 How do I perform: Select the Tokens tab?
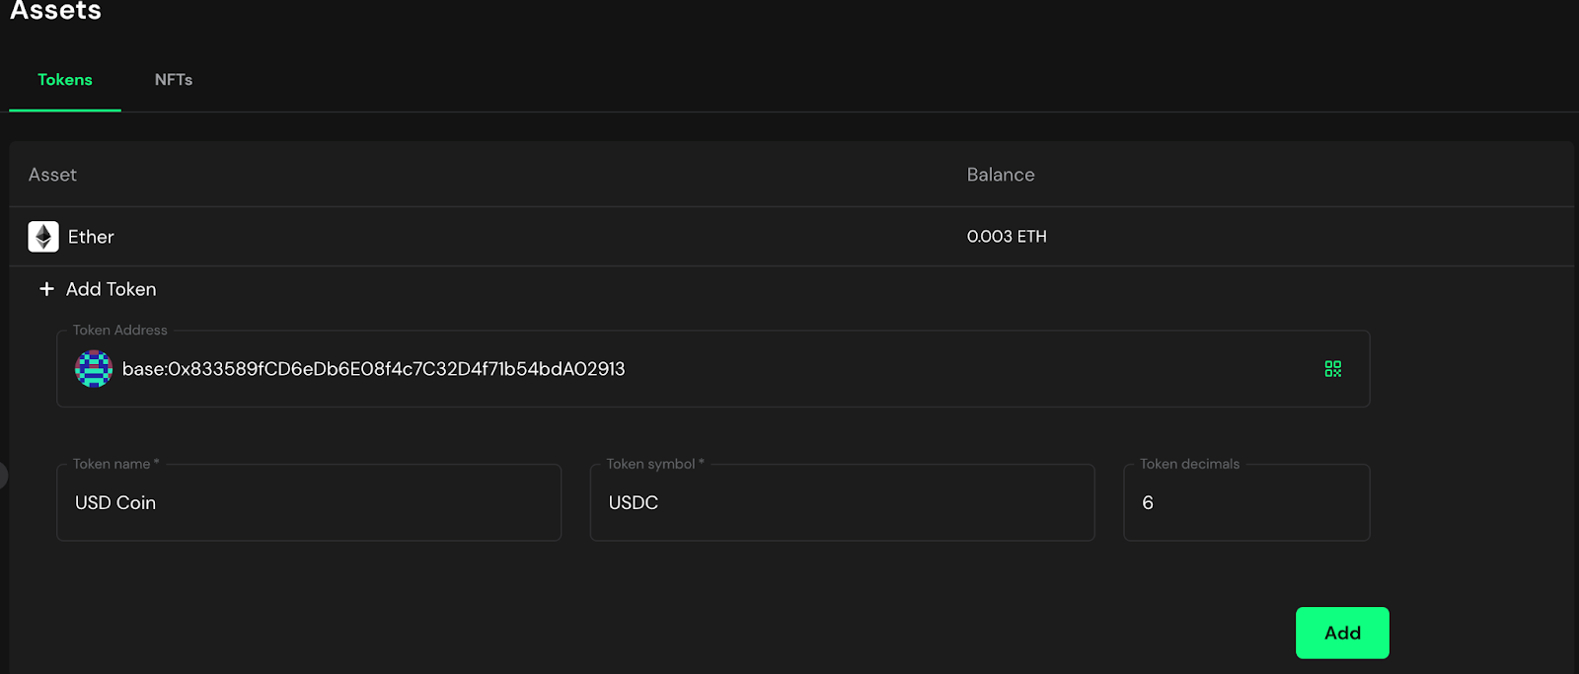click(x=64, y=80)
